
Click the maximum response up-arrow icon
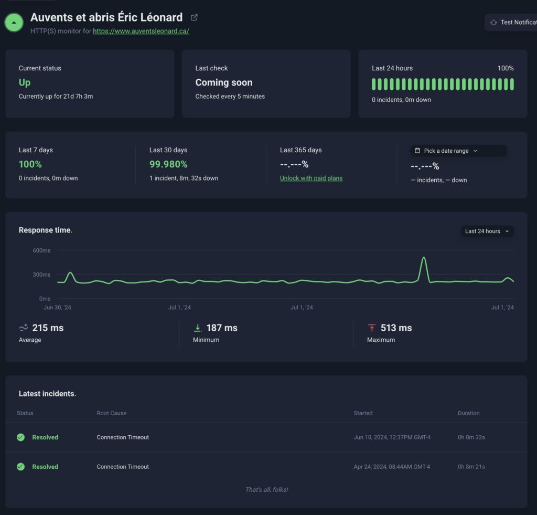point(372,328)
